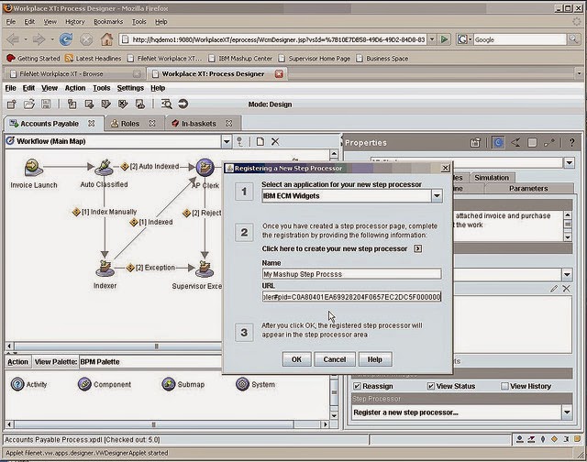Click the Properties panel help question mark
587x462 pixels.
tap(571, 142)
